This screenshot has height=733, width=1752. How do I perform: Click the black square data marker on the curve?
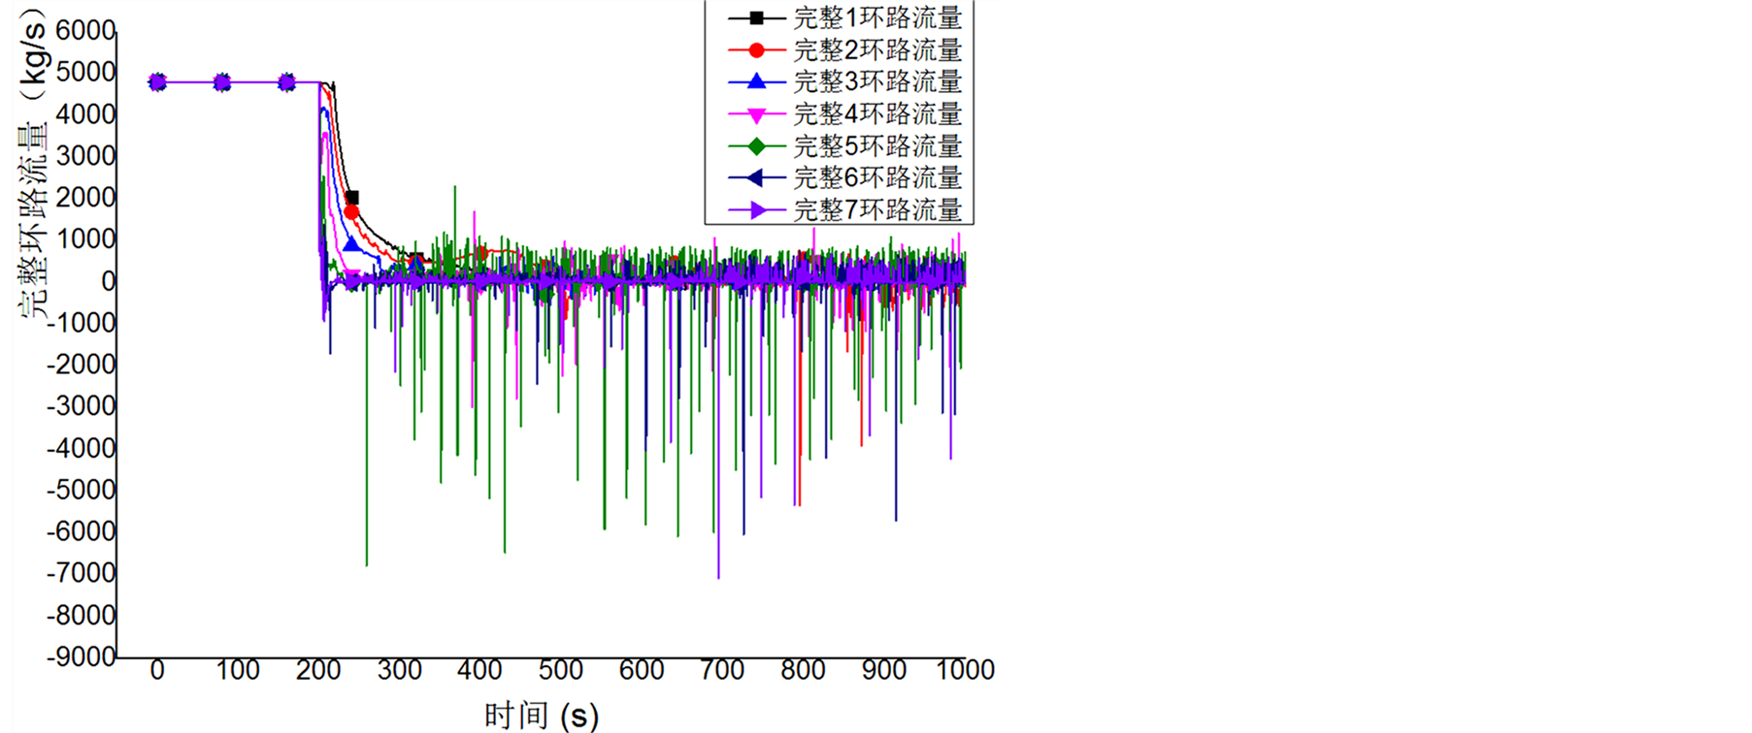click(x=352, y=198)
